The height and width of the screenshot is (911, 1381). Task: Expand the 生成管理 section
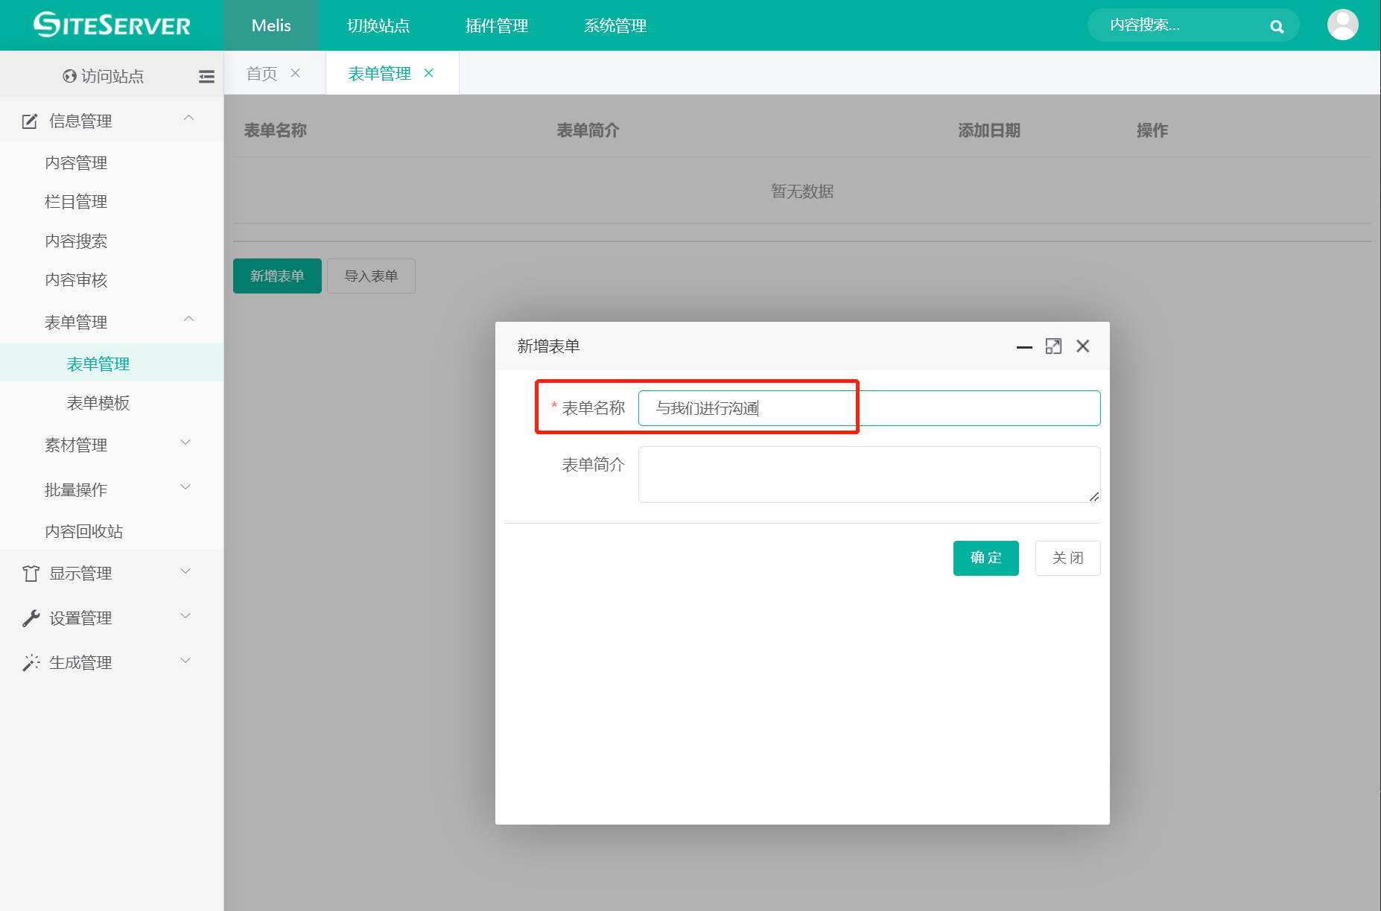[185, 661]
